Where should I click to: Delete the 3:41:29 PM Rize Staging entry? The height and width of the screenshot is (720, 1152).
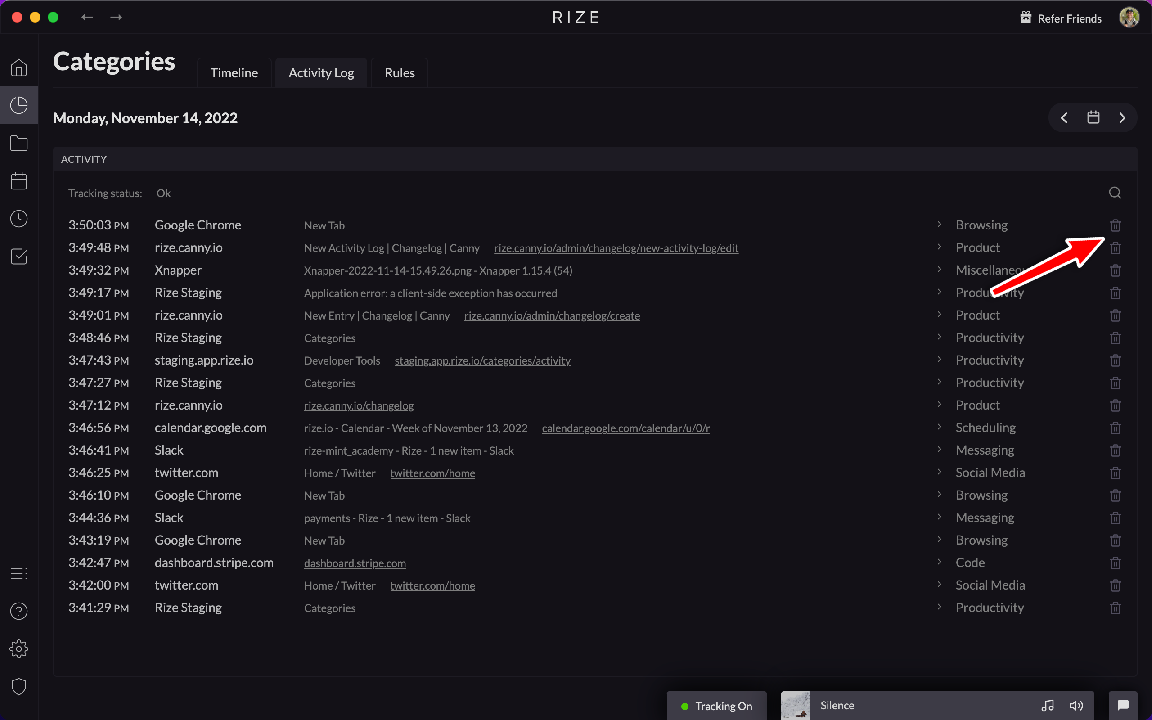point(1116,607)
